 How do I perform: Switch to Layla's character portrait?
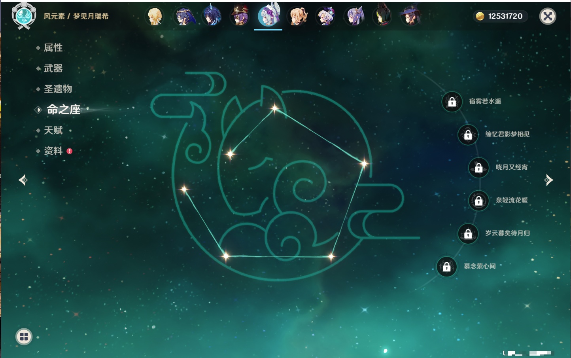pos(183,17)
